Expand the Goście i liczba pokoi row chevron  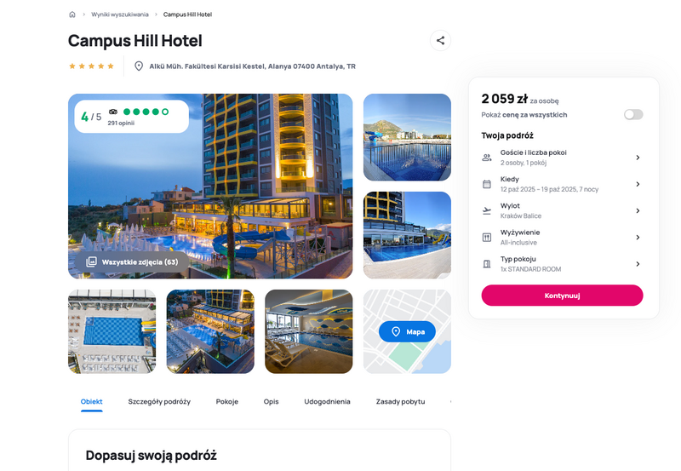tap(638, 158)
